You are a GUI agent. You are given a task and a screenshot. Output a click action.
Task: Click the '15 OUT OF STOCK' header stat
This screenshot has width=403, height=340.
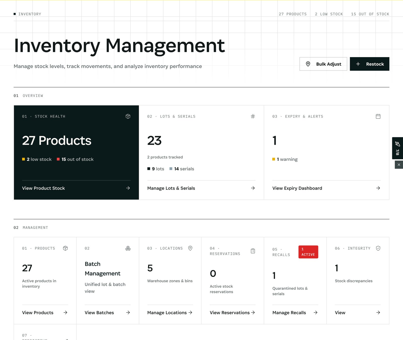point(370,14)
